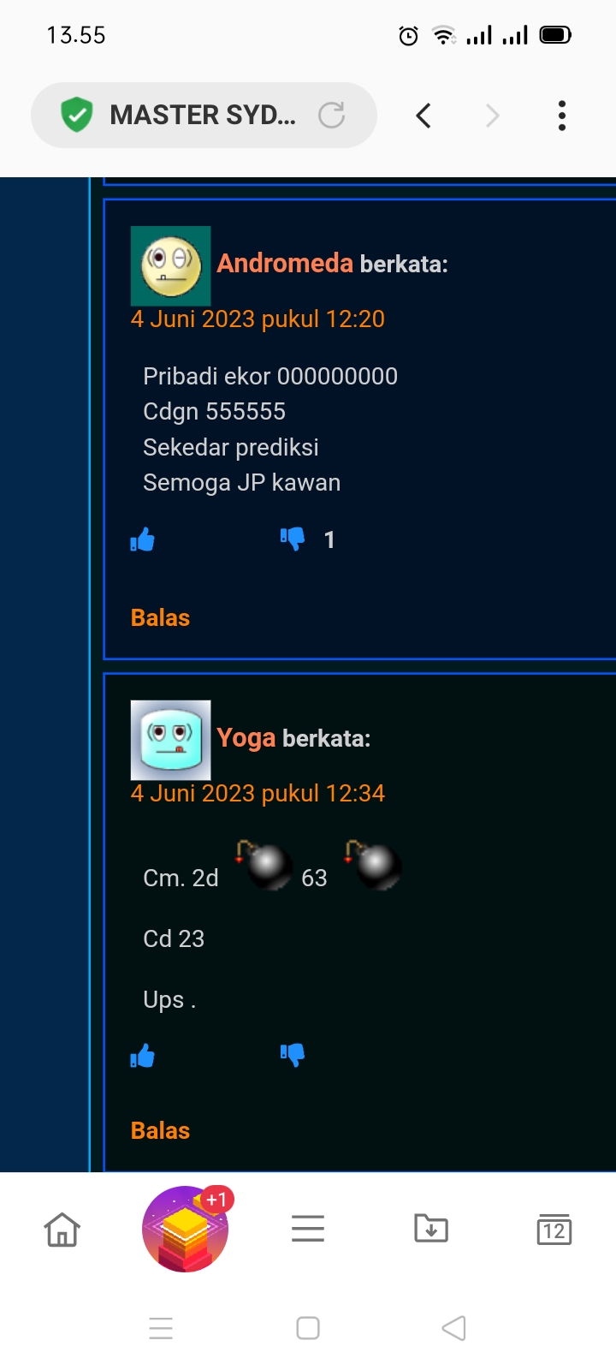Open Yoga's author name link

[x=246, y=738]
